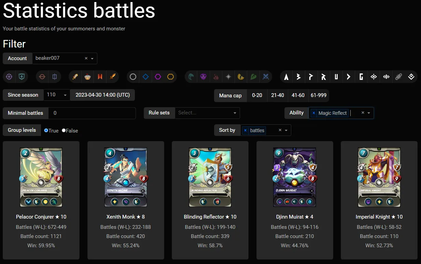Screen dimensions: 421x264
Task: Filter by Gladius edition G icon
Action: pyautogui.click(x=361, y=77)
